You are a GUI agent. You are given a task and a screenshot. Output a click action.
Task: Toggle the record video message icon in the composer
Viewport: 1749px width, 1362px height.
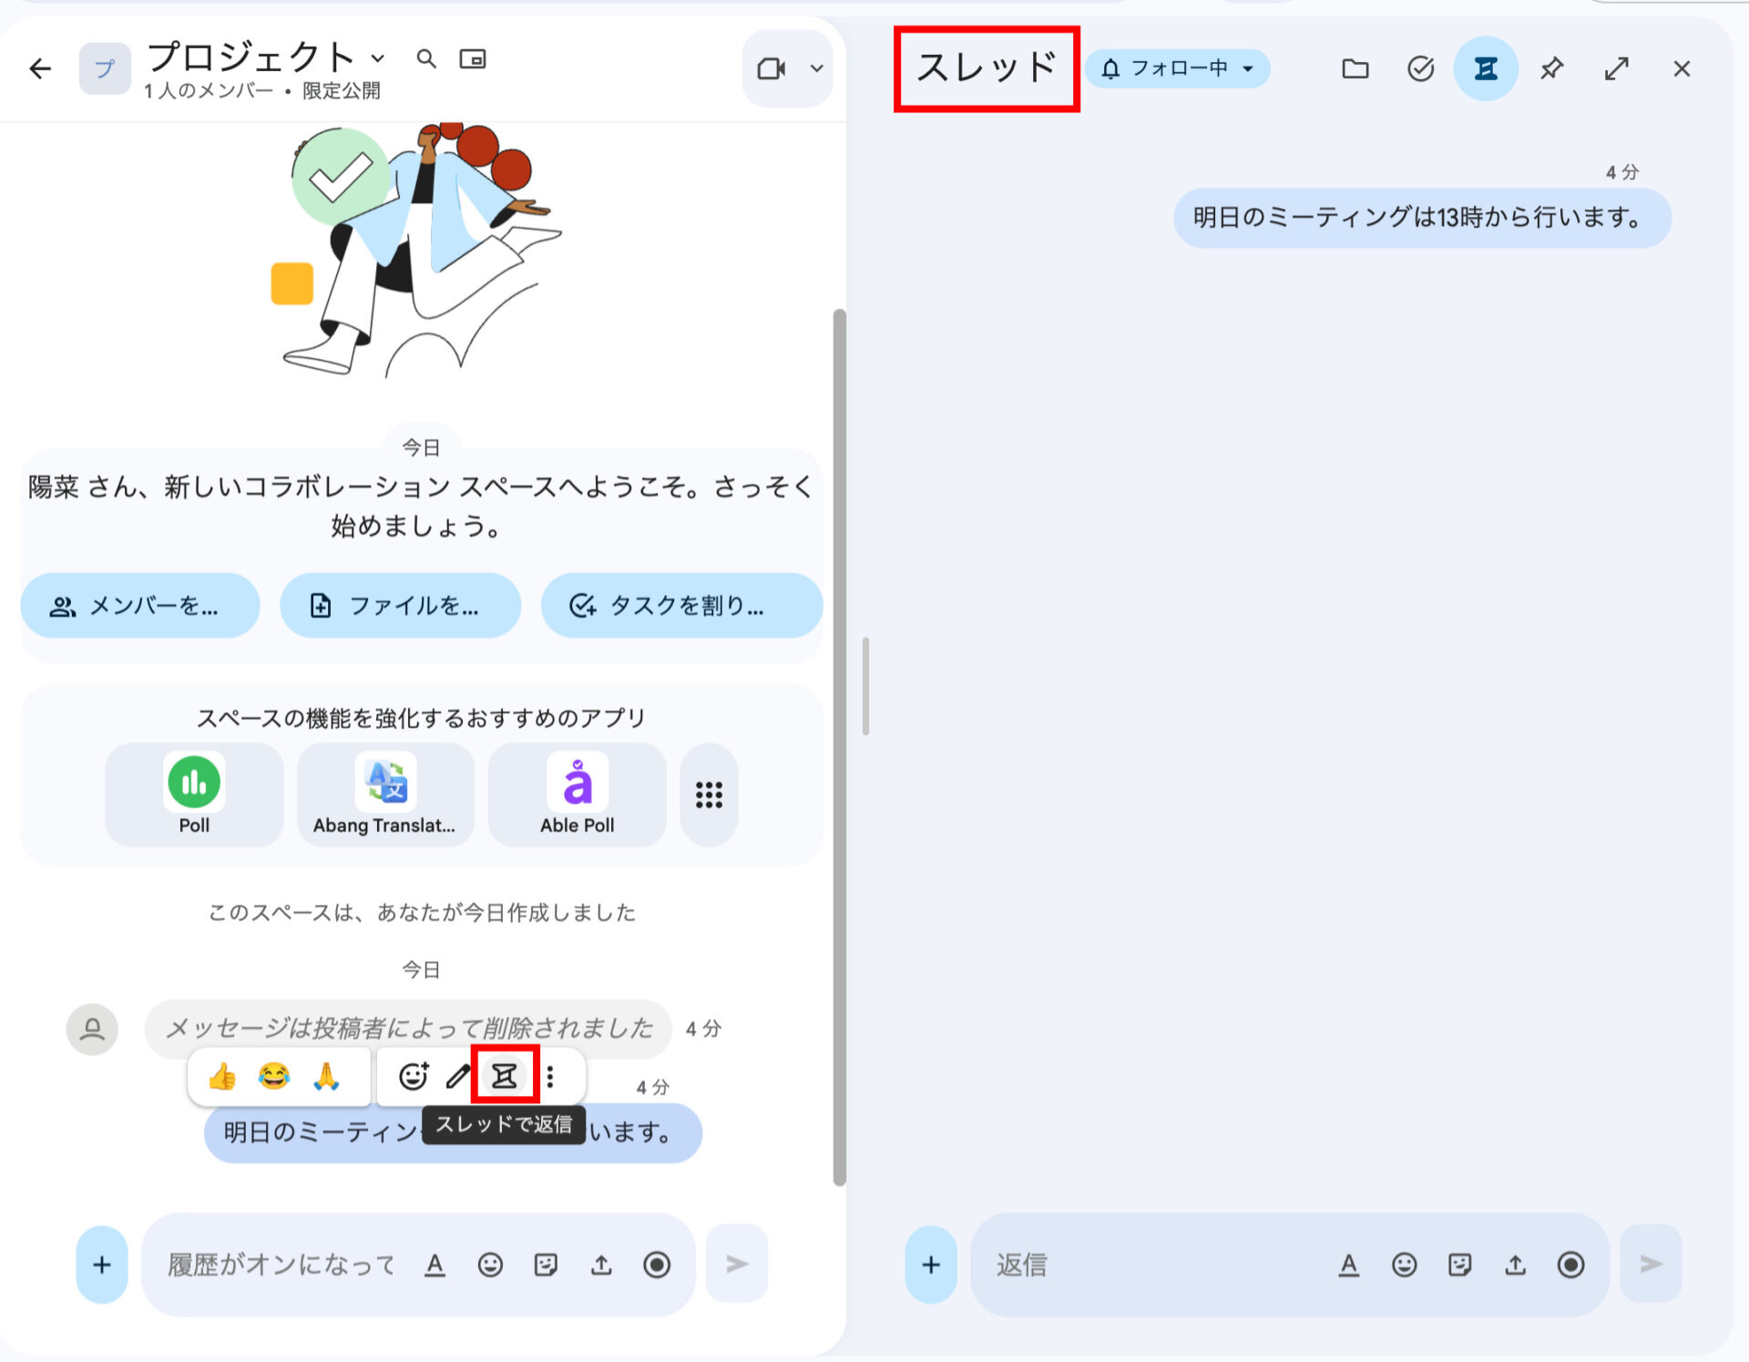click(657, 1265)
